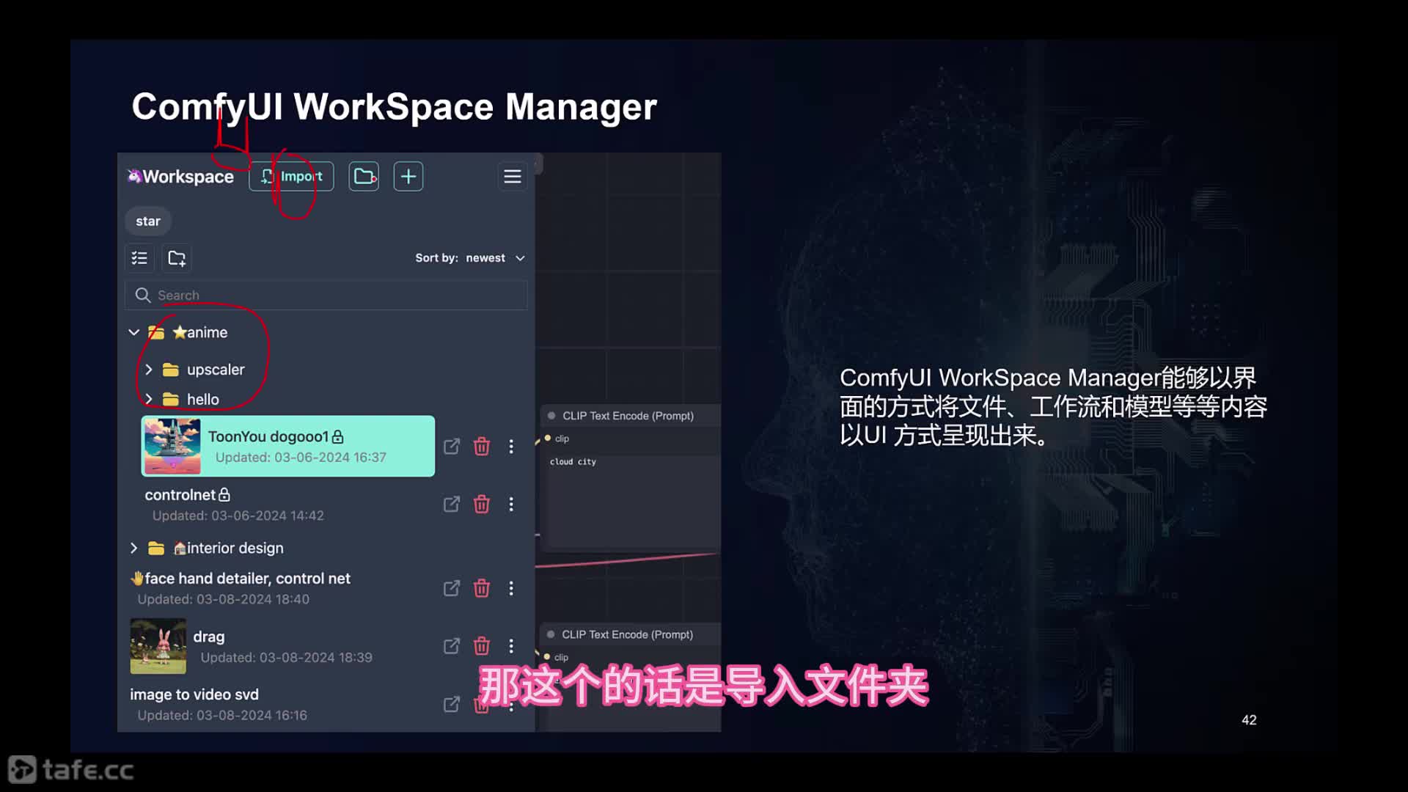Click the lock icon beside controlnet
Viewport: 1408px width, 792px height.
click(x=224, y=495)
